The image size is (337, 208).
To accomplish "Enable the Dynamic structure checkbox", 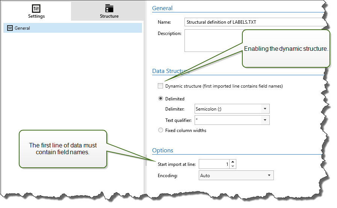I will [x=161, y=86].
